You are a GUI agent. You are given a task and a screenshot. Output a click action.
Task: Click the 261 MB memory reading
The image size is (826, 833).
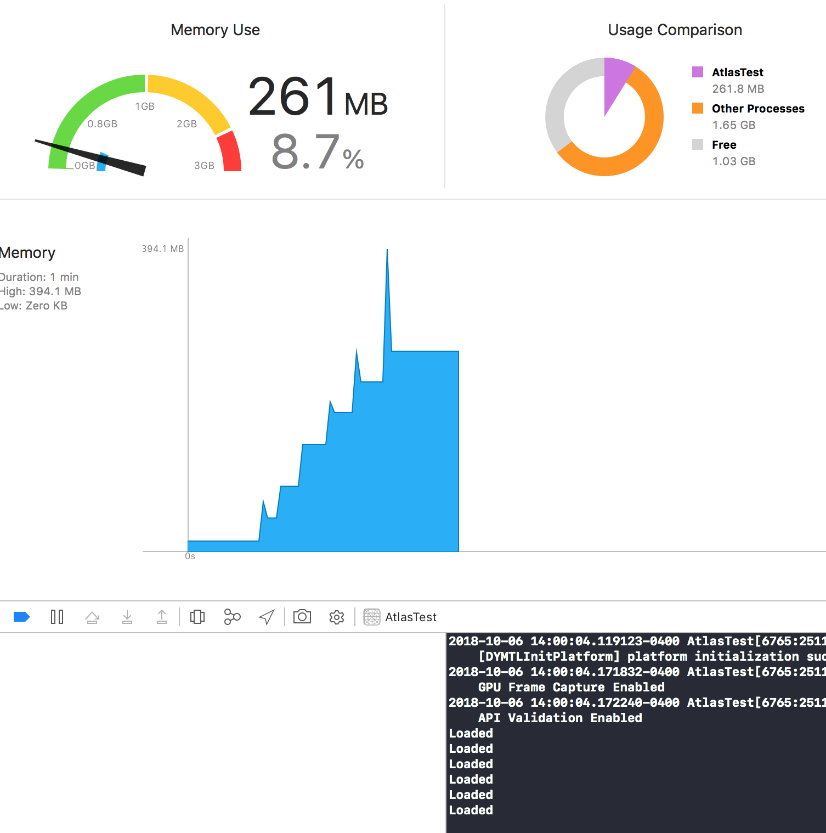(x=318, y=97)
